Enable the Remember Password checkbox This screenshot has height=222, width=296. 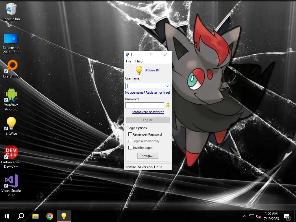pyautogui.click(x=130, y=134)
